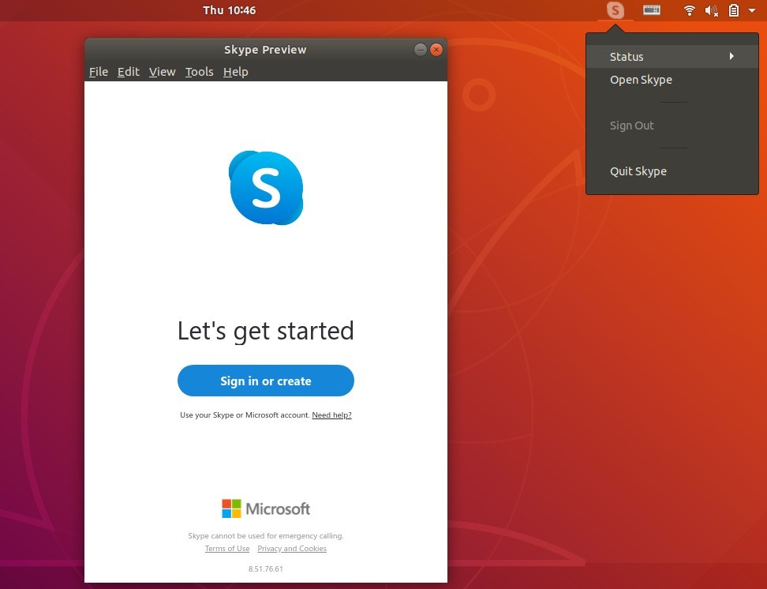Select Sign Out in tray menu
767x589 pixels.
(x=672, y=126)
